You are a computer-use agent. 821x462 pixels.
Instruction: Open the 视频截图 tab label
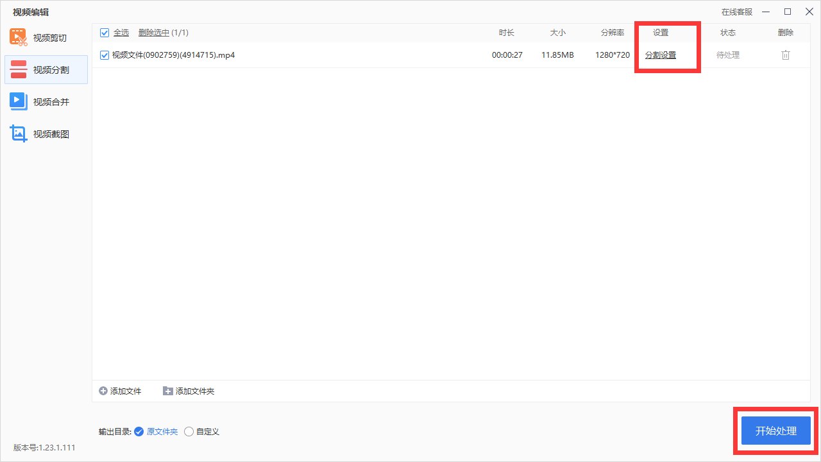[51, 134]
